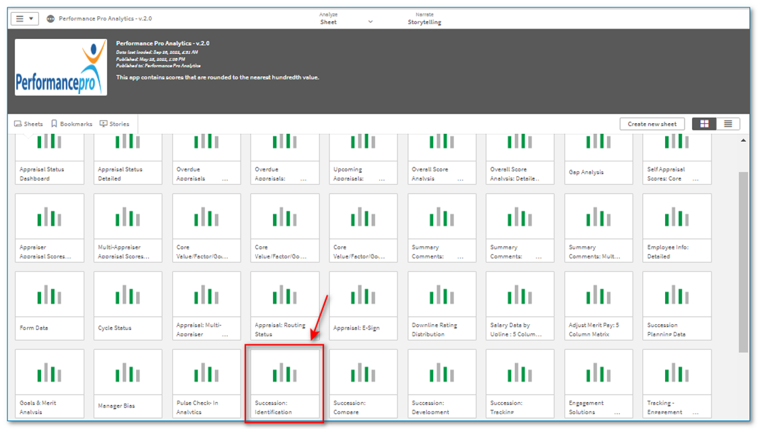Click the Stories icon in the toolbar
Image resolution: width=758 pixels, height=429 pixels.
[104, 123]
